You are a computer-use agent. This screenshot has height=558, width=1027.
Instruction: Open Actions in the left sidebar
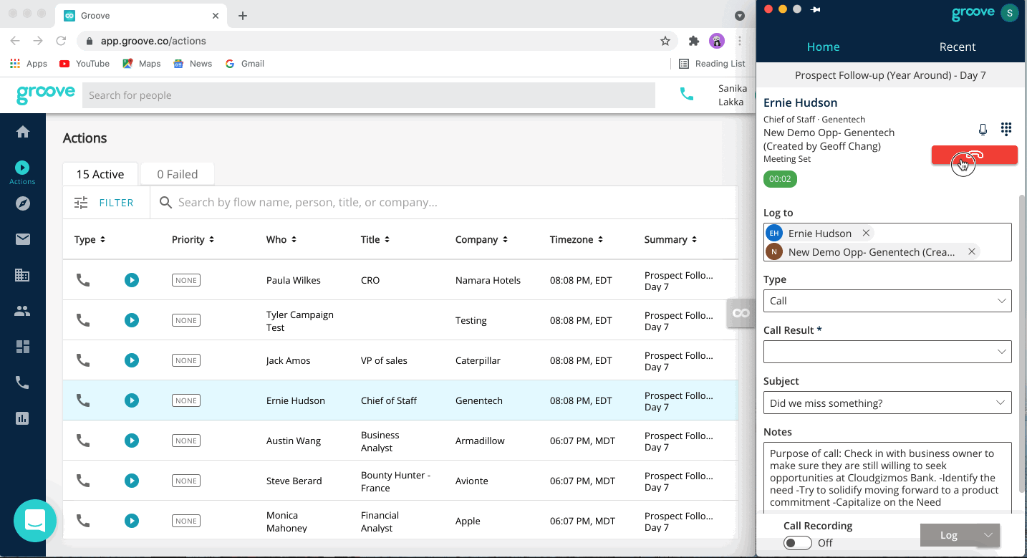coord(22,172)
